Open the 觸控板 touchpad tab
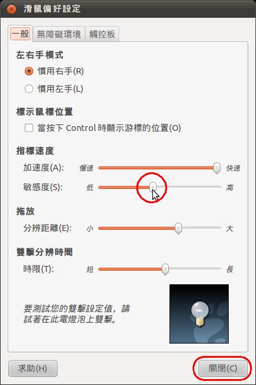Viewport: 256px width, 385px height. (102, 34)
